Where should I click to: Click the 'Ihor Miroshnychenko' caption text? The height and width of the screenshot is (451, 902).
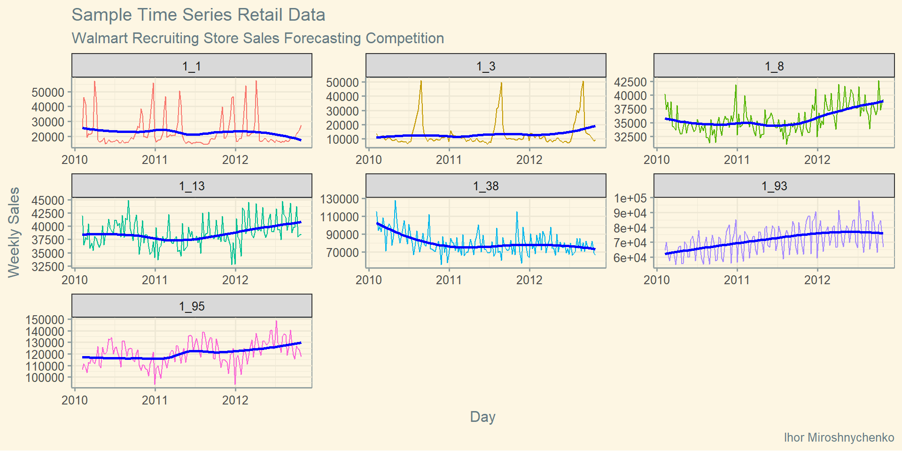pos(839,437)
